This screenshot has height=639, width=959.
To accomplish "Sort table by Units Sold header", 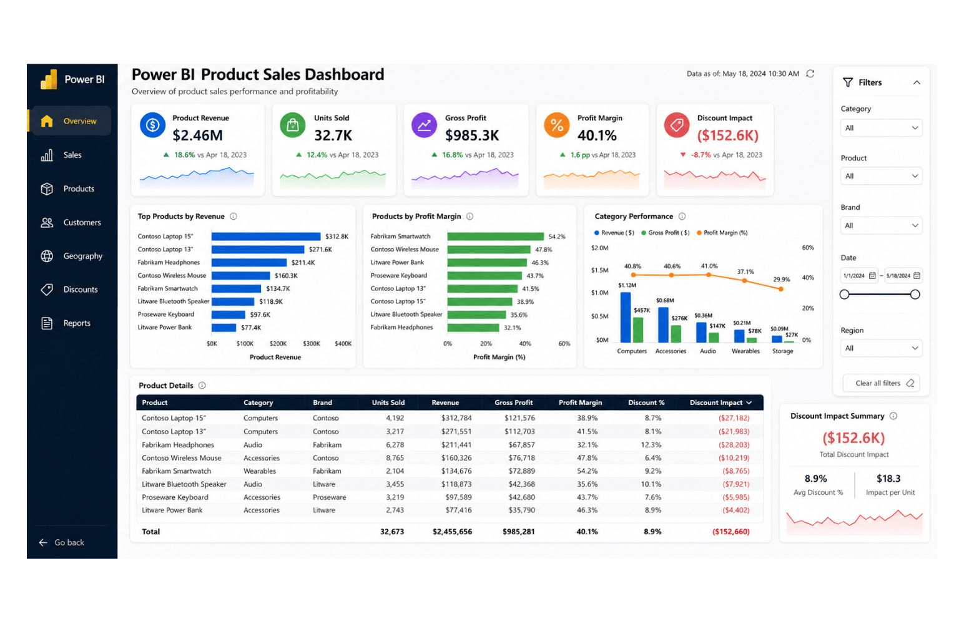I will pos(388,402).
